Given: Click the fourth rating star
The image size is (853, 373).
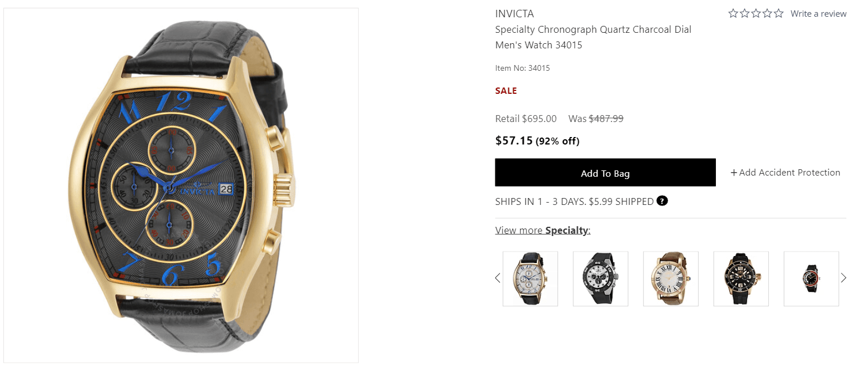Looking at the screenshot, I should 767,13.
